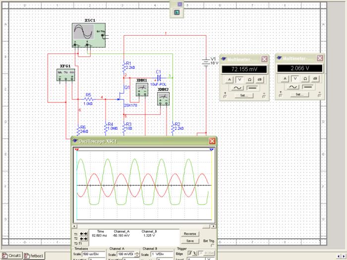
Task: Click the Channel B Scale field 1 V/Div
Action: (162, 254)
